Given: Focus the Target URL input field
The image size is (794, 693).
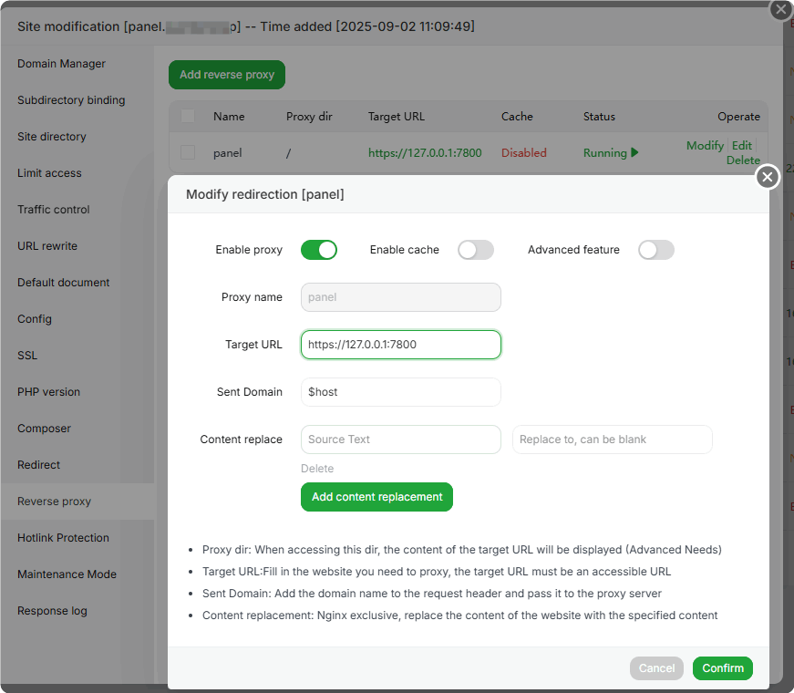Looking at the screenshot, I should pos(401,345).
